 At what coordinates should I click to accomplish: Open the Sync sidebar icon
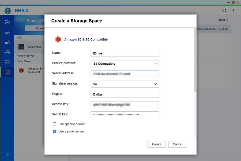(7, 42)
